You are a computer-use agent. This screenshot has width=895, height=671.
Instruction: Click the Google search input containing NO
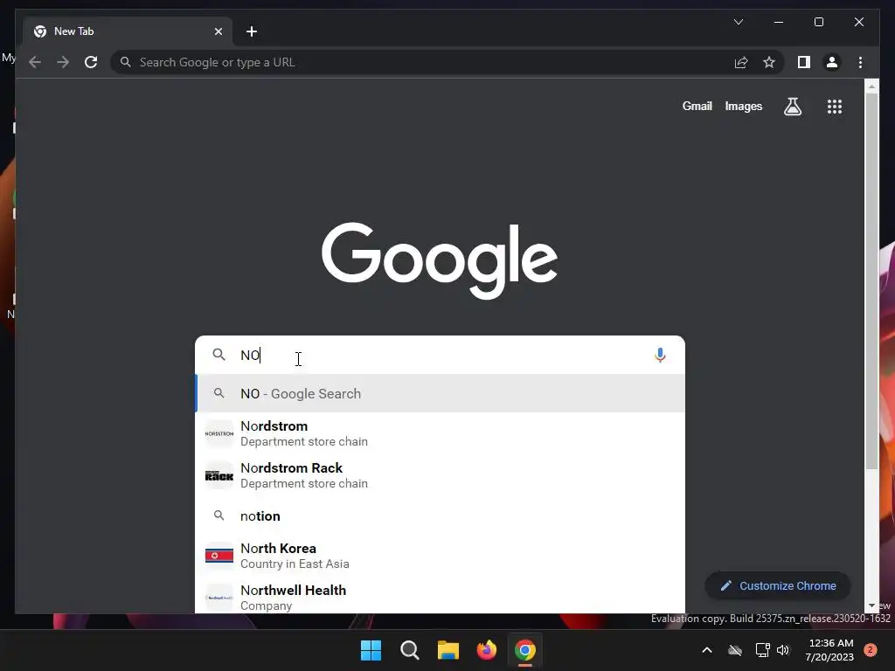click(440, 355)
